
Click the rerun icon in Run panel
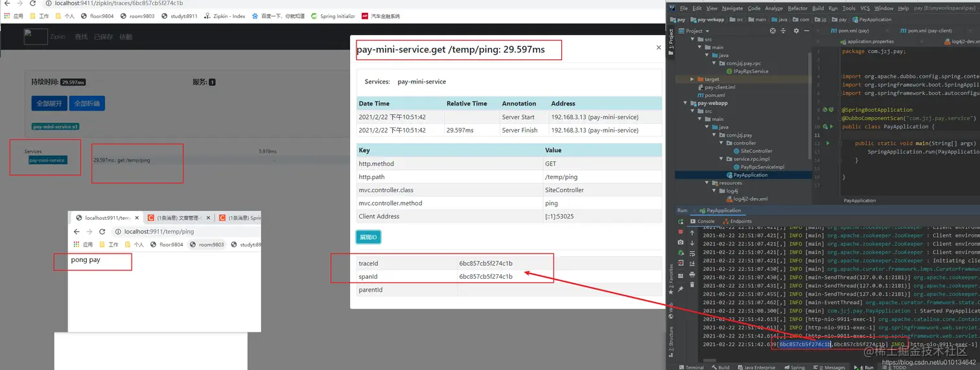click(x=681, y=221)
